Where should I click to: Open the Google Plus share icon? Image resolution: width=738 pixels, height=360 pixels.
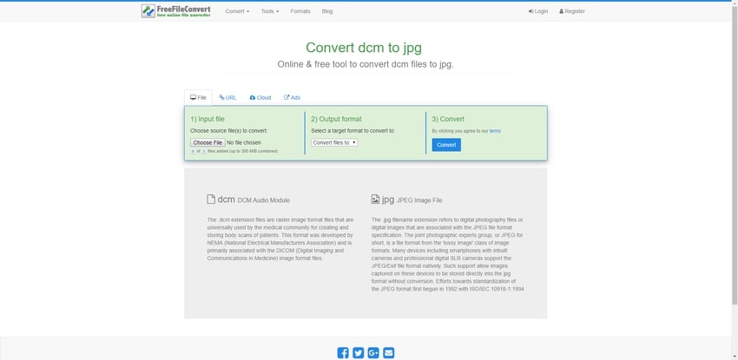pyautogui.click(x=373, y=352)
